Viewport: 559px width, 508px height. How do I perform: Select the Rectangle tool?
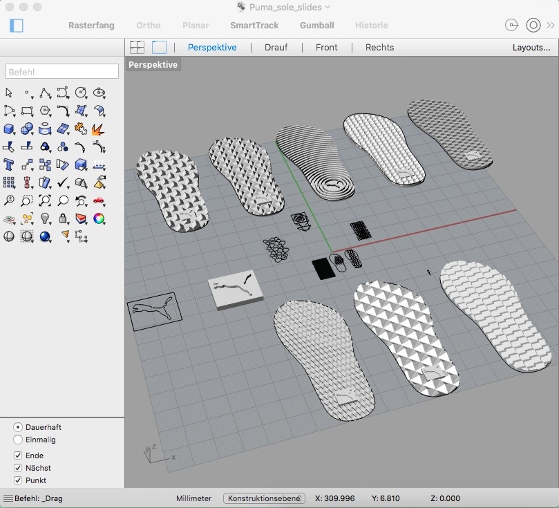[27, 111]
